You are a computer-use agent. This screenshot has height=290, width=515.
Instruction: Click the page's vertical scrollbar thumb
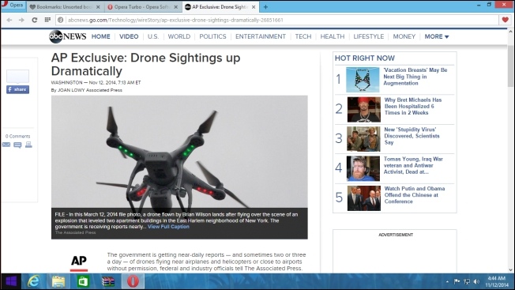point(510,66)
